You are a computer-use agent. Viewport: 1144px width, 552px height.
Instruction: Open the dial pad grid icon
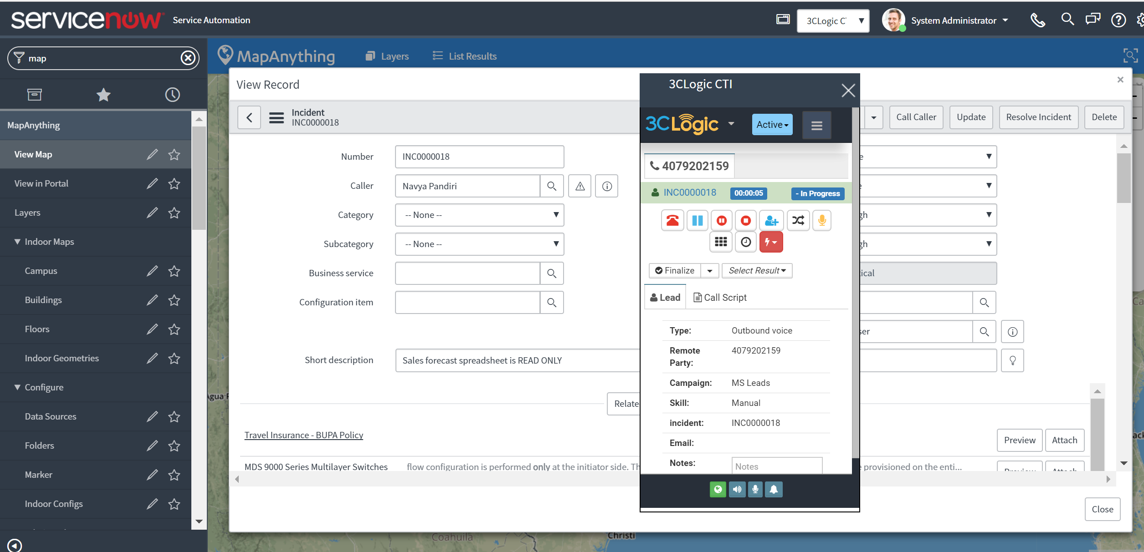pyautogui.click(x=720, y=242)
